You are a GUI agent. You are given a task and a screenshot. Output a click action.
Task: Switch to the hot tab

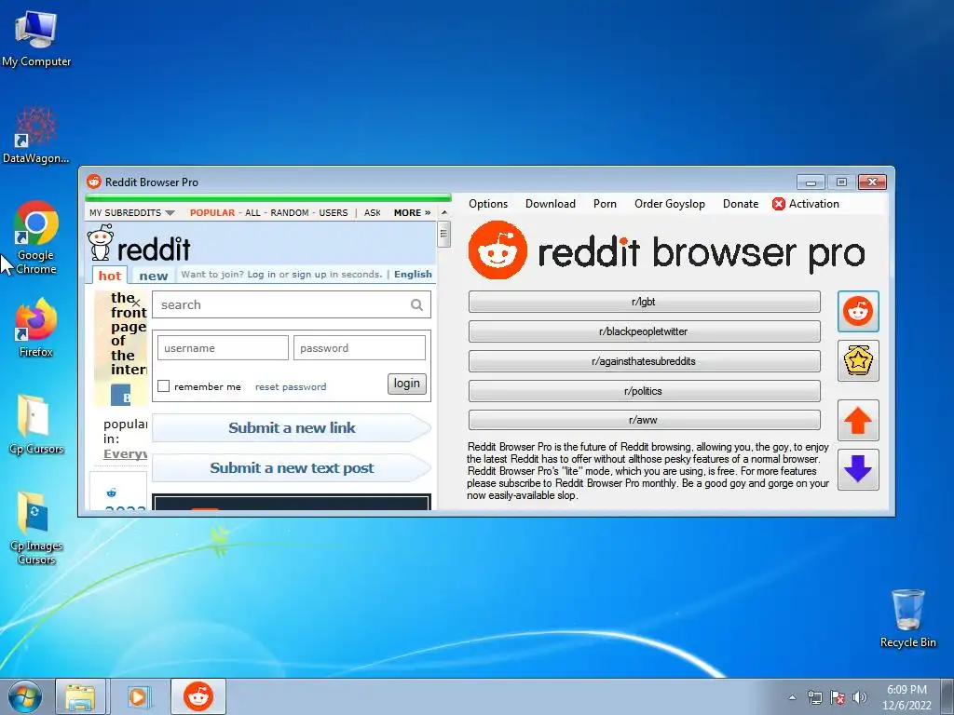[x=110, y=276]
